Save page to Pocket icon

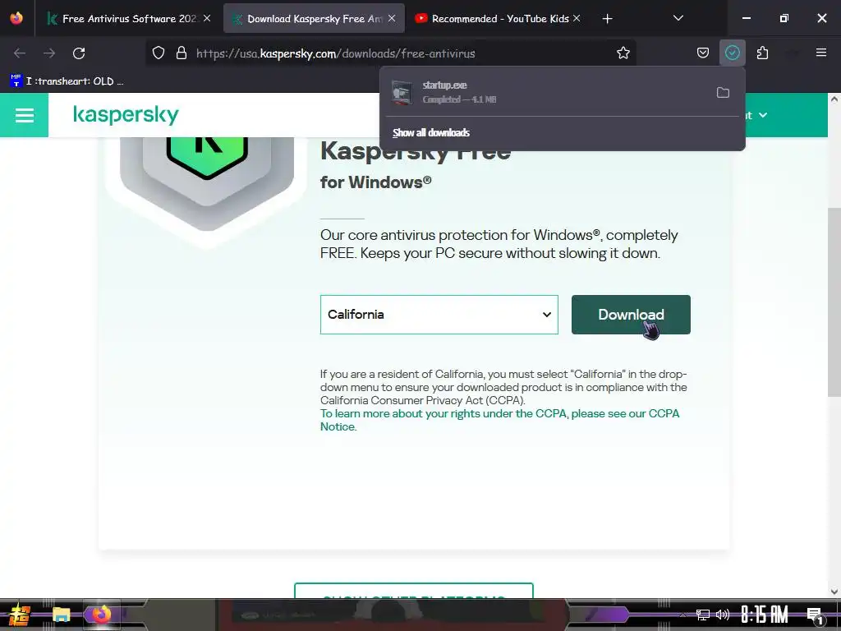703,53
